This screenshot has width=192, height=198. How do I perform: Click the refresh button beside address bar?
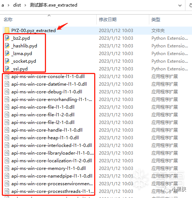pos(190,5)
